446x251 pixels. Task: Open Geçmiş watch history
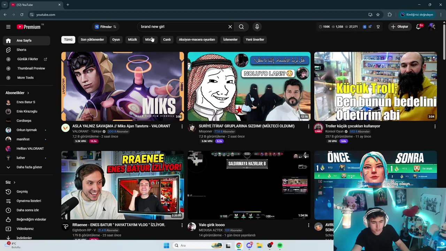26,192
